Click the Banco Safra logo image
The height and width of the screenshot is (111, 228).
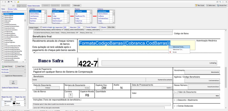(x=50, y=61)
